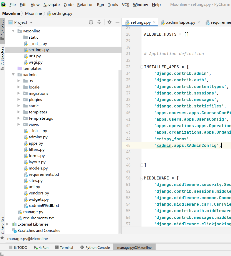Hide the Project panel with minus icon

(x=117, y=22)
